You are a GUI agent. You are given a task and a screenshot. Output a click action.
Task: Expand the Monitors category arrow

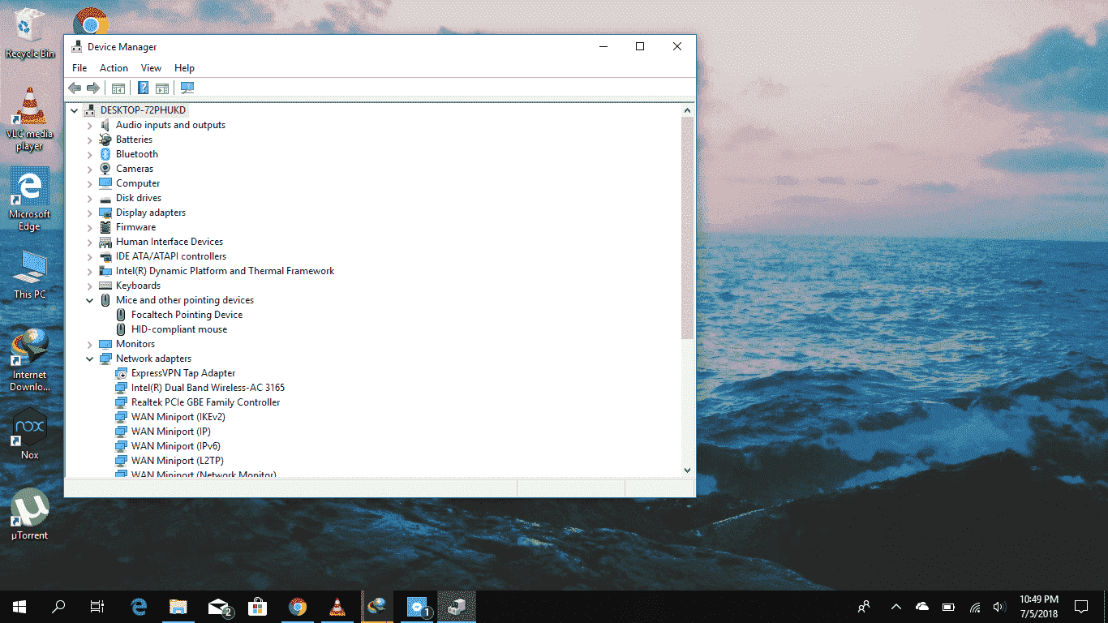(89, 344)
